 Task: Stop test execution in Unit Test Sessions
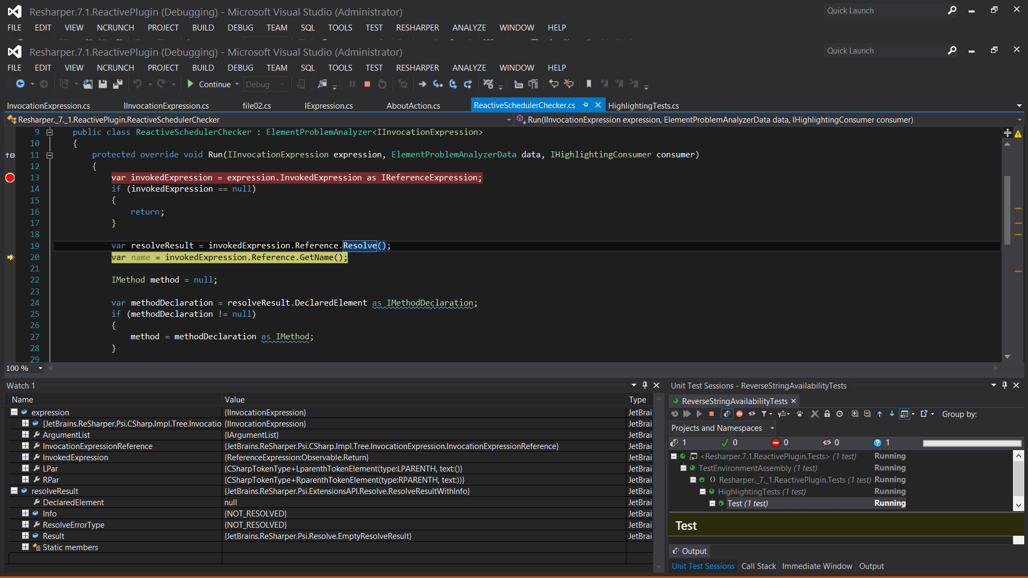click(712, 414)
